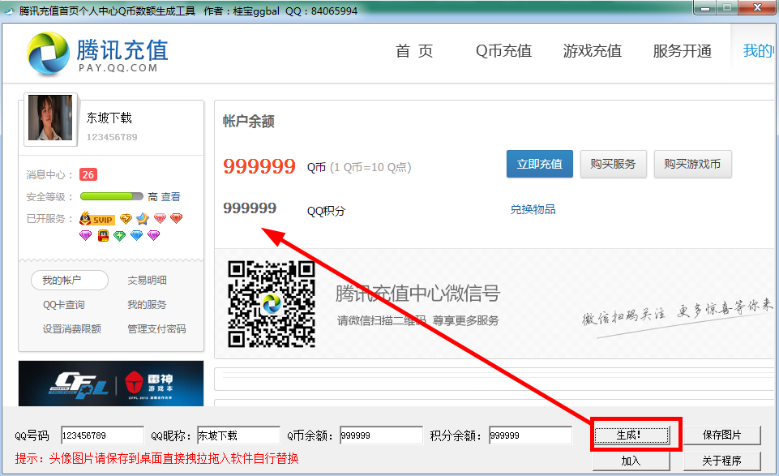
Task: Open the 游戏充值 section
Action: coord(591,51)
